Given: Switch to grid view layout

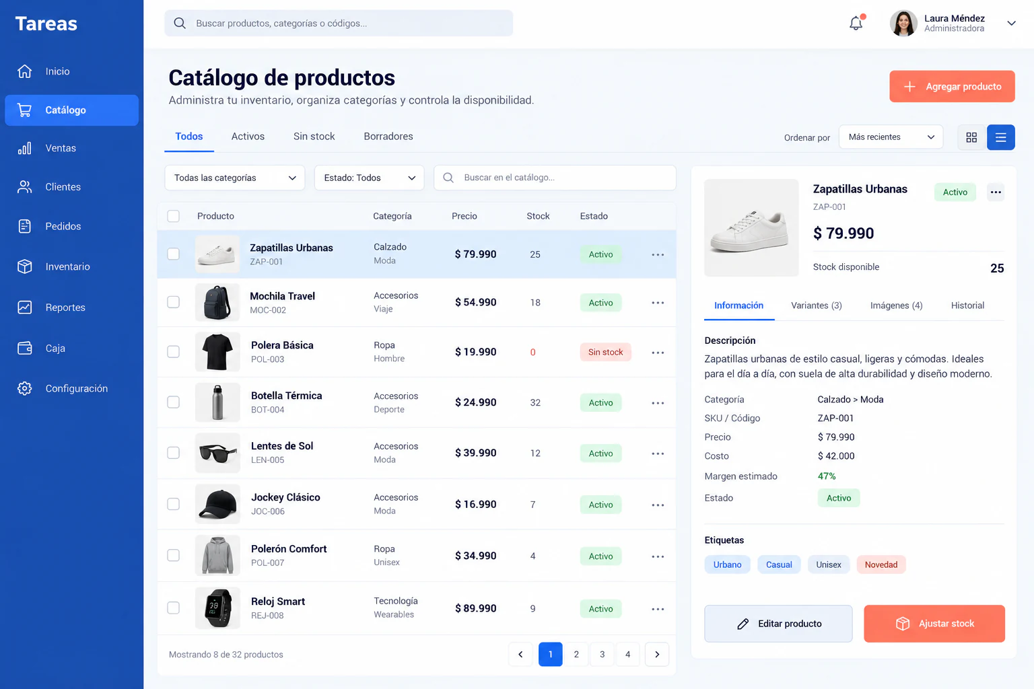Looking at the screenshot, I should [971, 137].
